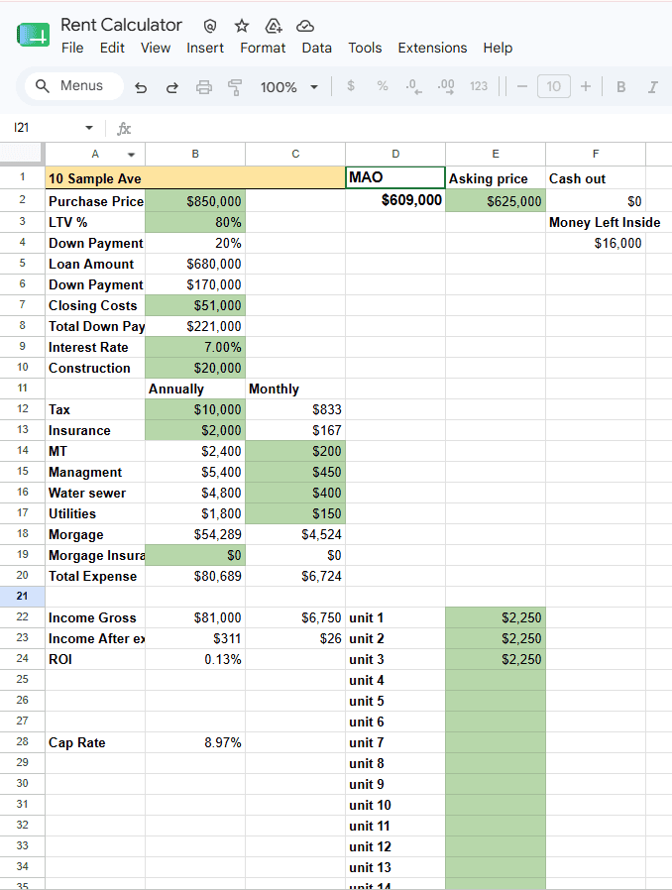The image size is (672, 890).
Task: Open the Insert menu
Action: 205,48
